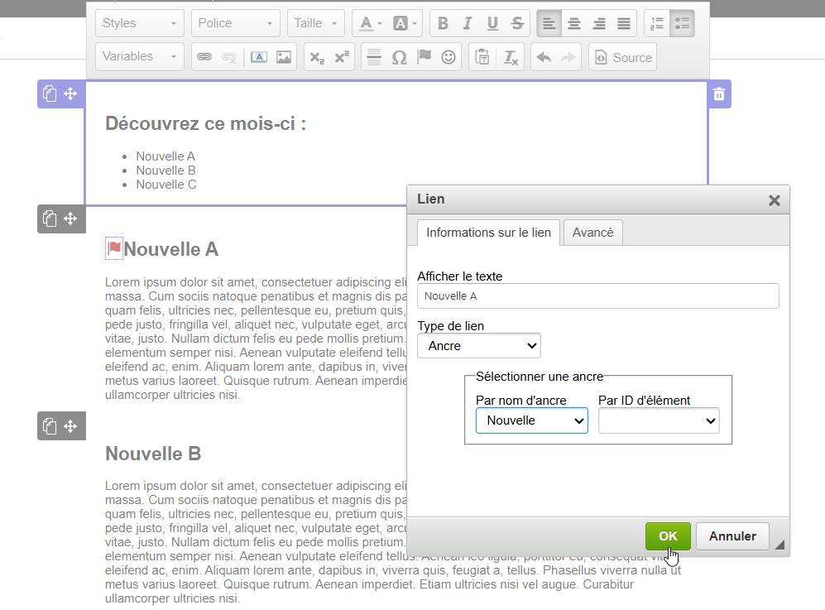Insert a special character (Ω)
The width and height of the screenshot is (825, 610).
pos(401,56)
